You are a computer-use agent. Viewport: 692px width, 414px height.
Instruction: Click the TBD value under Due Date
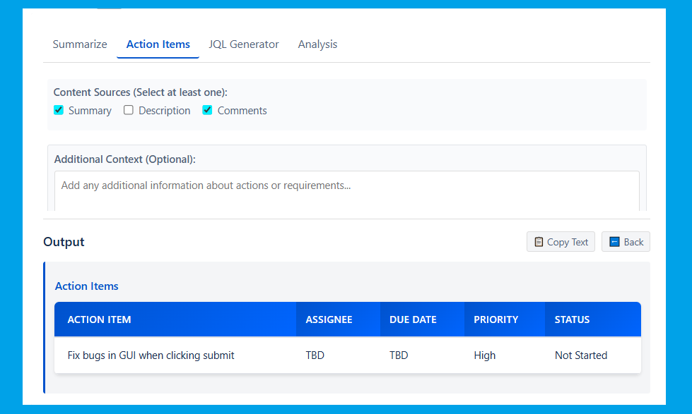coord(399,355)
